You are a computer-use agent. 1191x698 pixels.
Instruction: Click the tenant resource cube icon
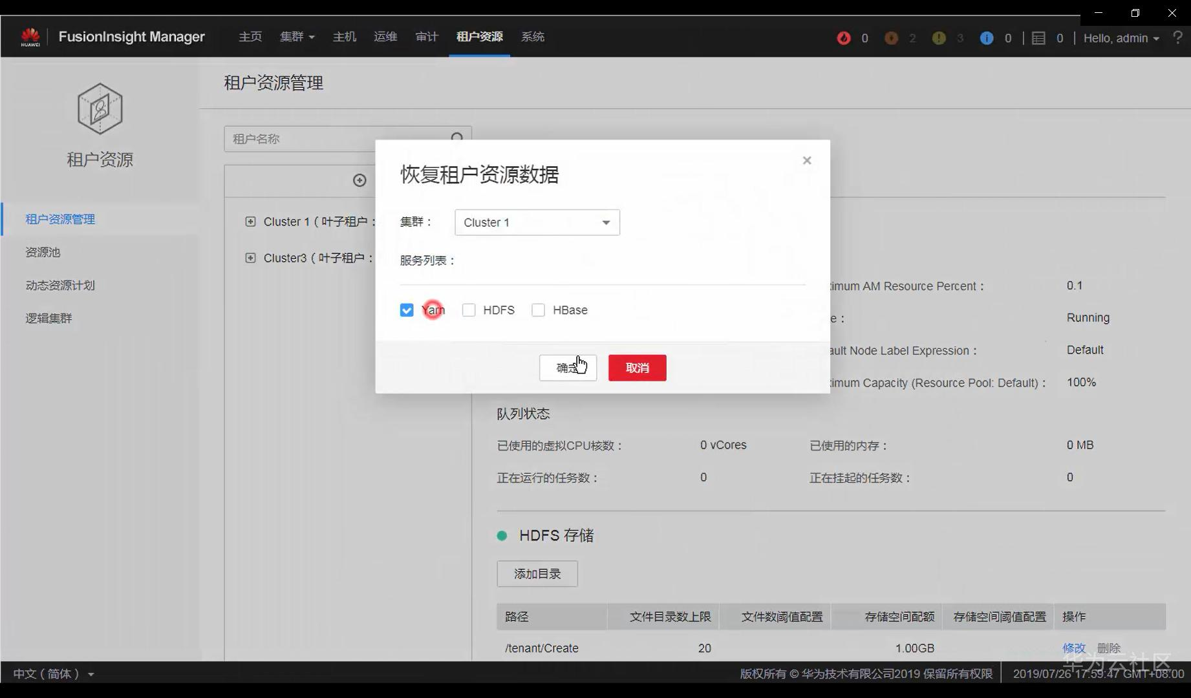point(100,109)
